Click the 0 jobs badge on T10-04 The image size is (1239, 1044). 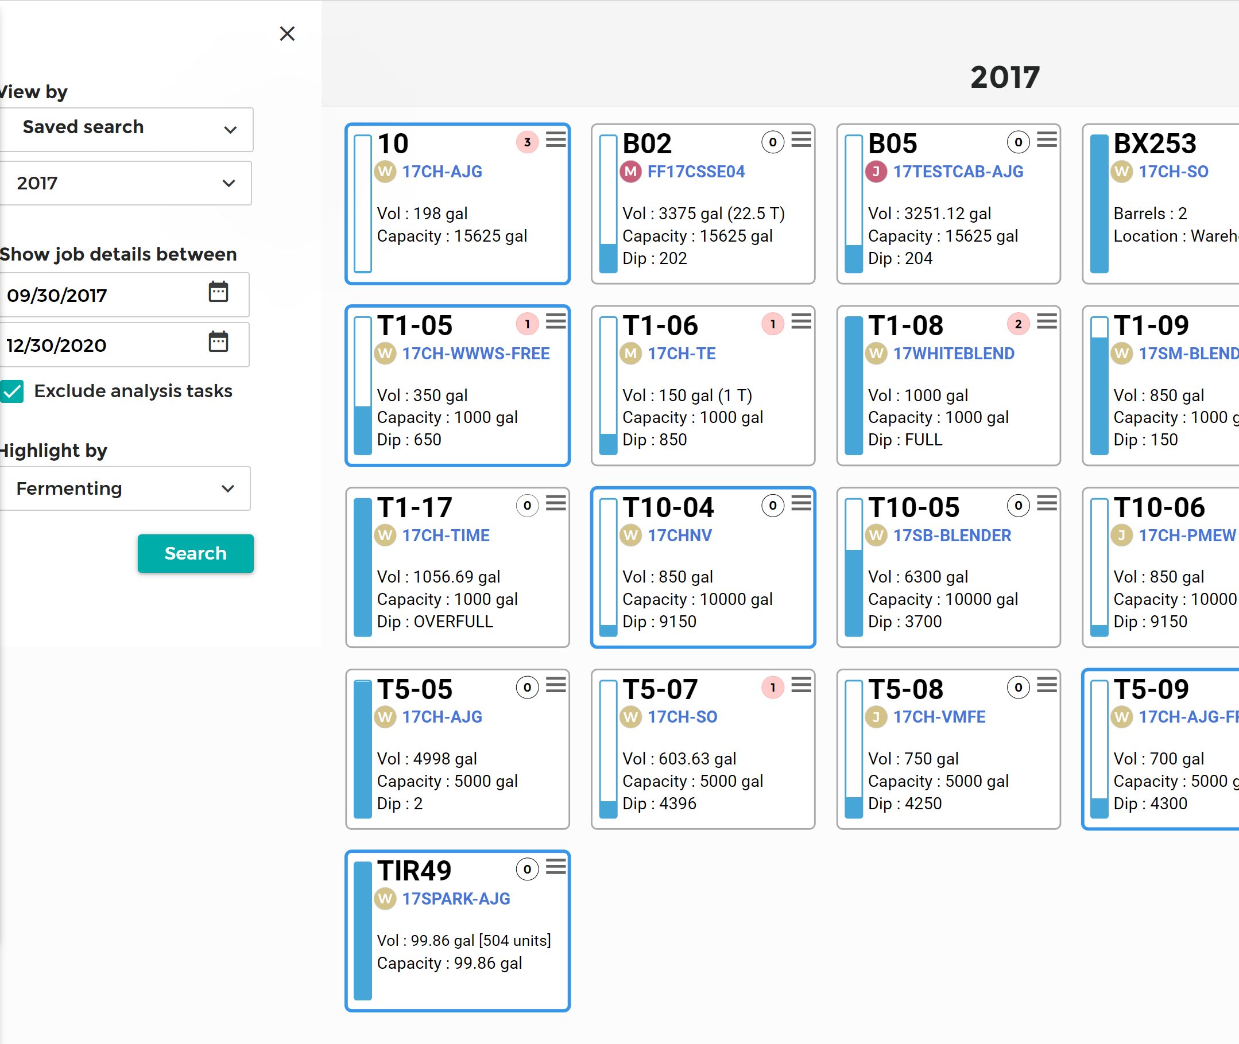(x=773, y=506)
